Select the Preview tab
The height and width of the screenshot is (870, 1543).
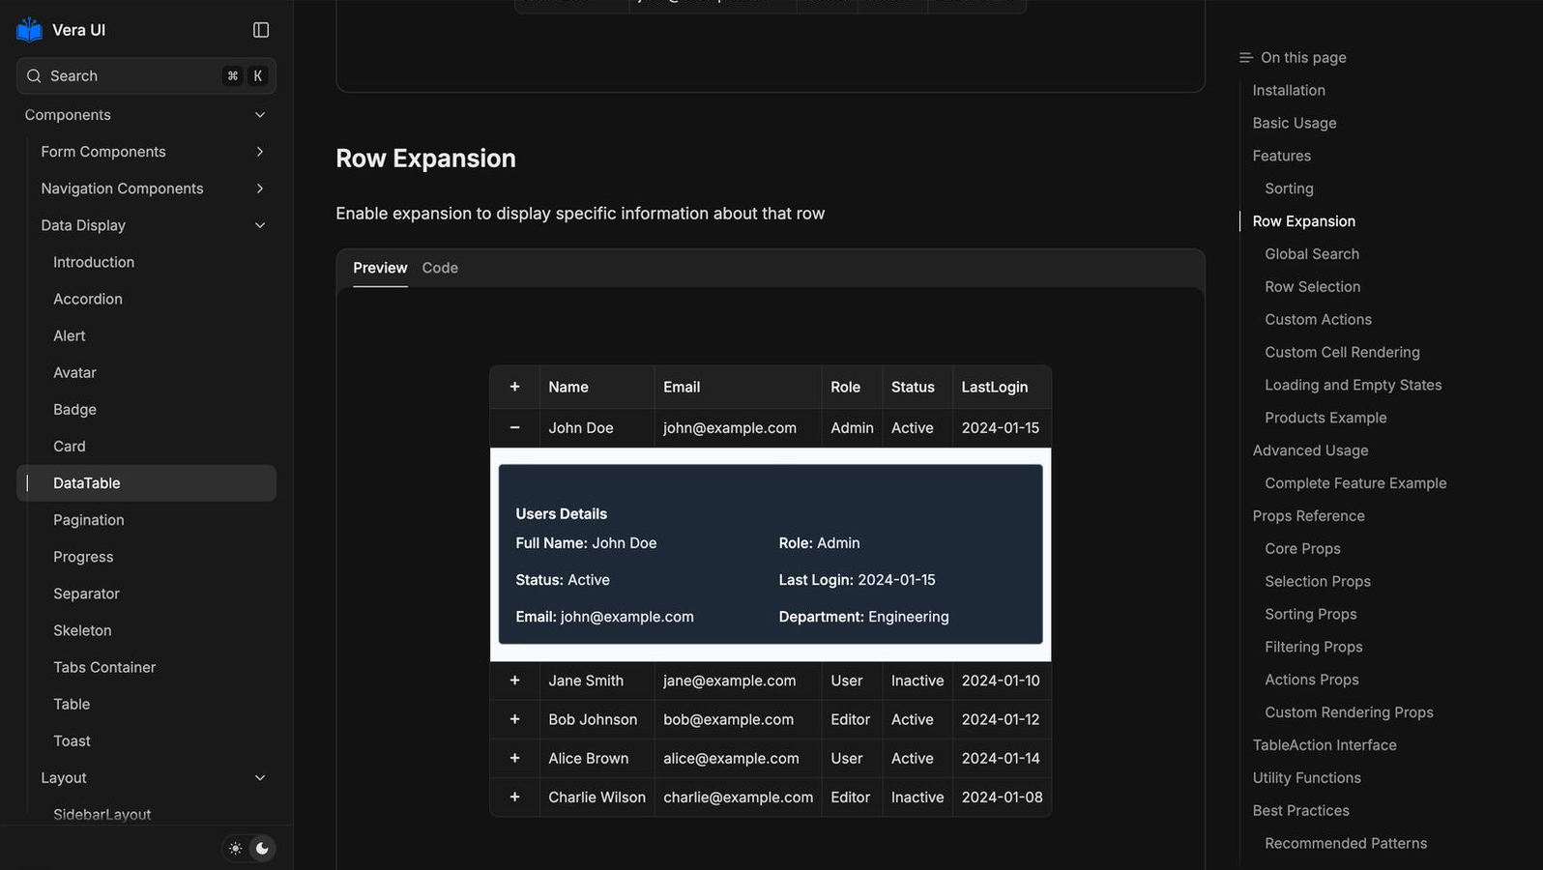[x=380, y=268]
